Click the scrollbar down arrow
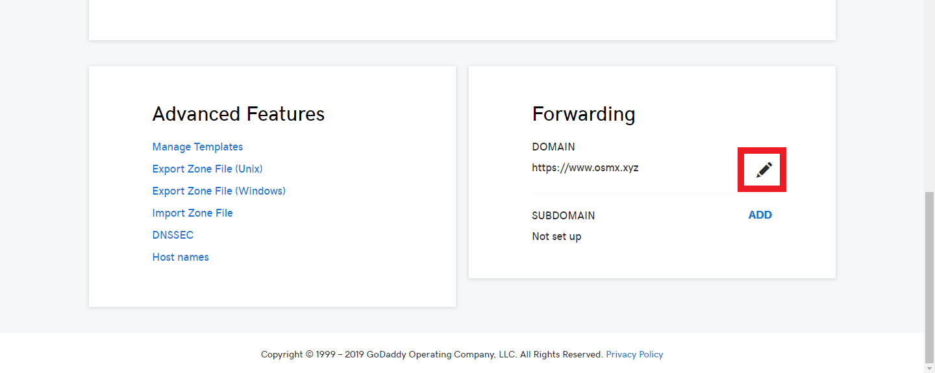 (929, 367)
